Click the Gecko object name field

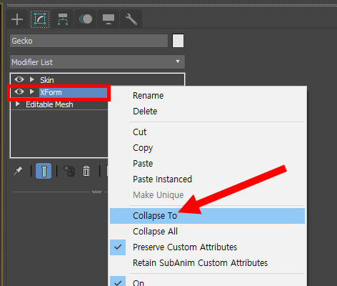click(89, 41)
